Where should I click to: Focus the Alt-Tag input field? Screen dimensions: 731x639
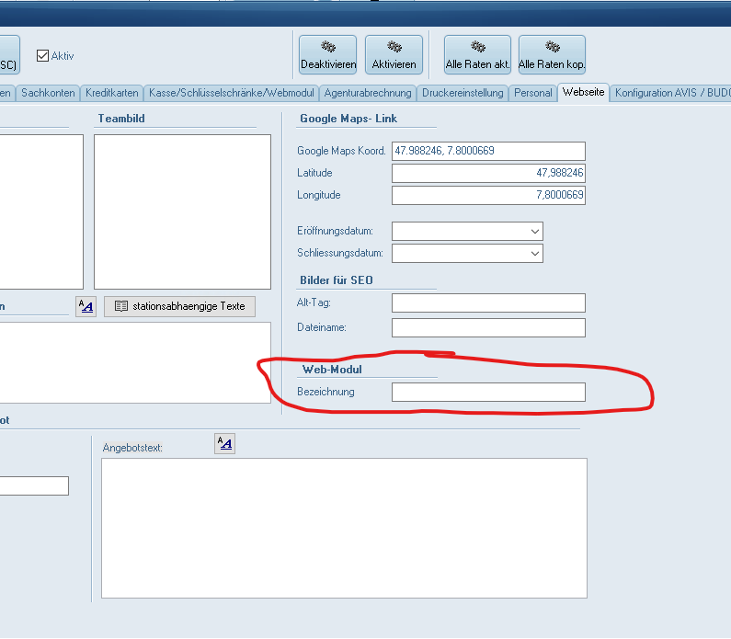pos(488,302)
